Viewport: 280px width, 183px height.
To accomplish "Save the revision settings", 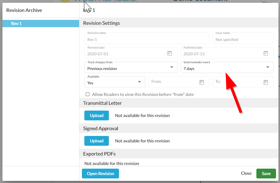I will click(x=266, y=174).
